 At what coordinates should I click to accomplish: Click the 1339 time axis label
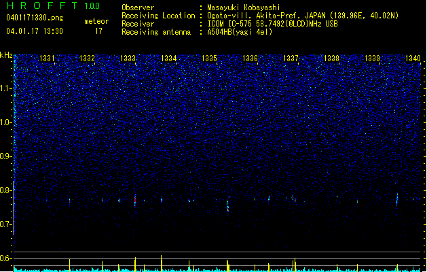coord(372,58)
